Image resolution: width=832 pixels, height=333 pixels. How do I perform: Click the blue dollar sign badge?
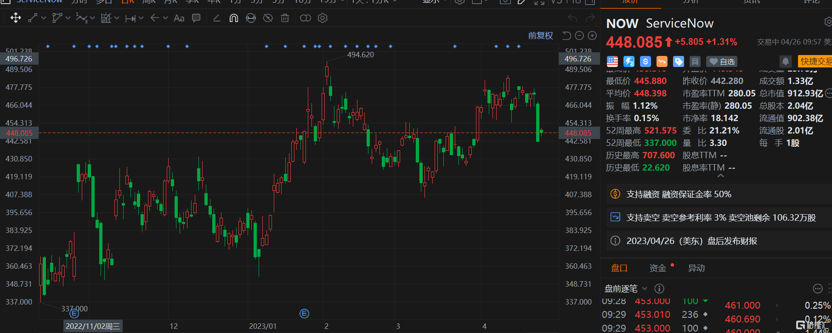point(645,61)
